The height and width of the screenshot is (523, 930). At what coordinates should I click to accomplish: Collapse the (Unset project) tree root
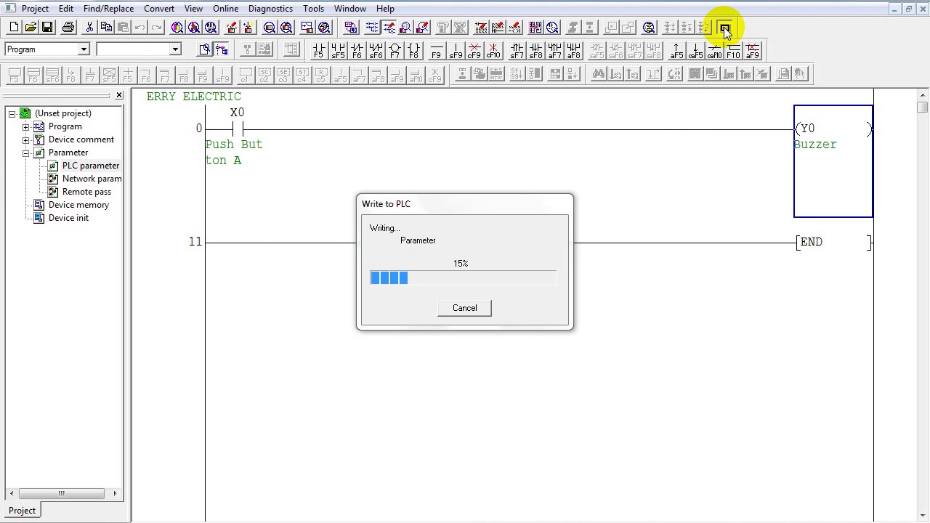pyautogui.click(x=12, y=113)
